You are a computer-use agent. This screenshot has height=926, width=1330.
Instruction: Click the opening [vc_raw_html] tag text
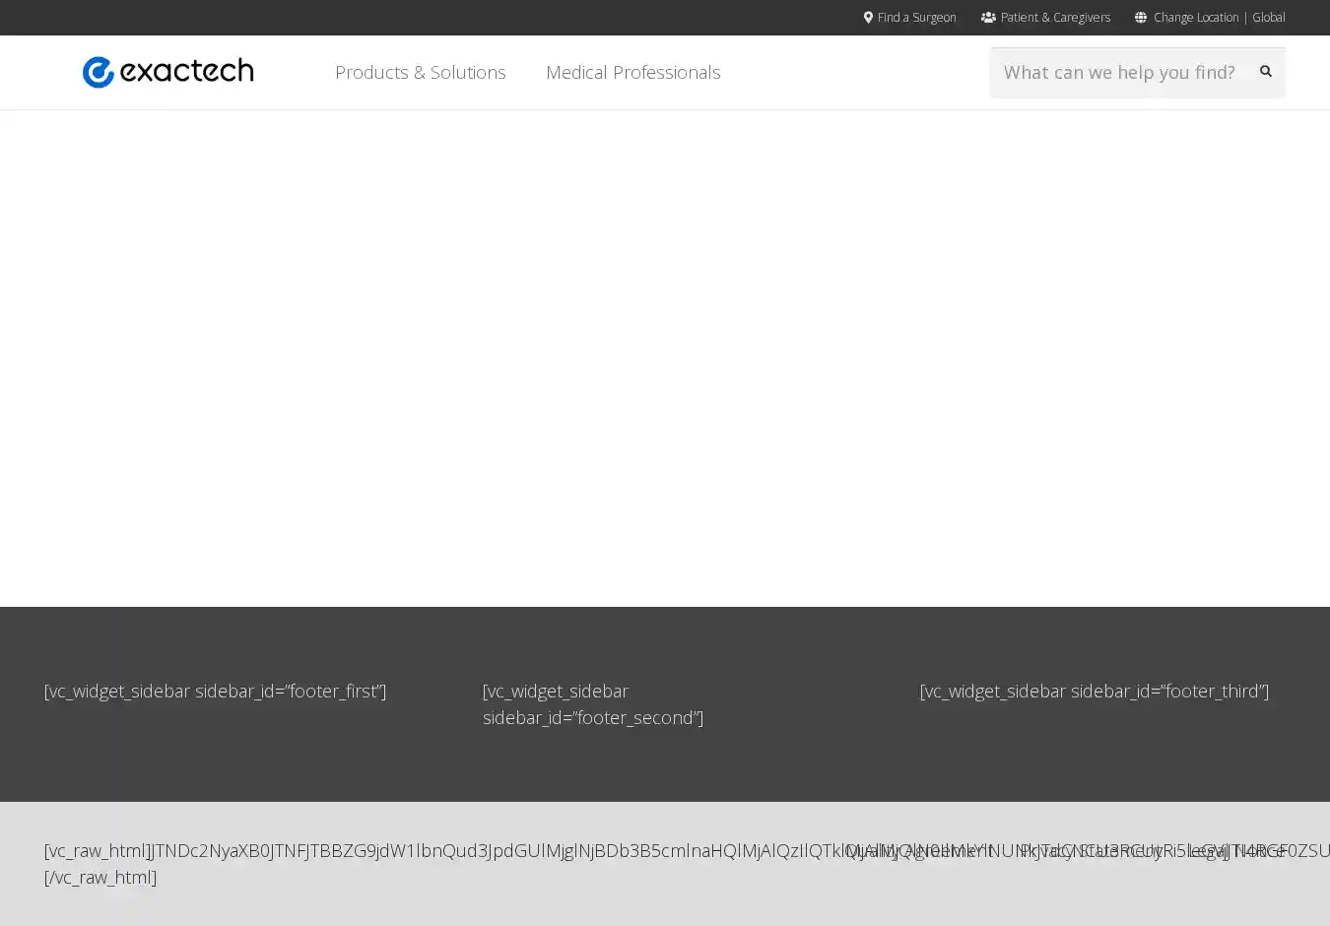97,850
